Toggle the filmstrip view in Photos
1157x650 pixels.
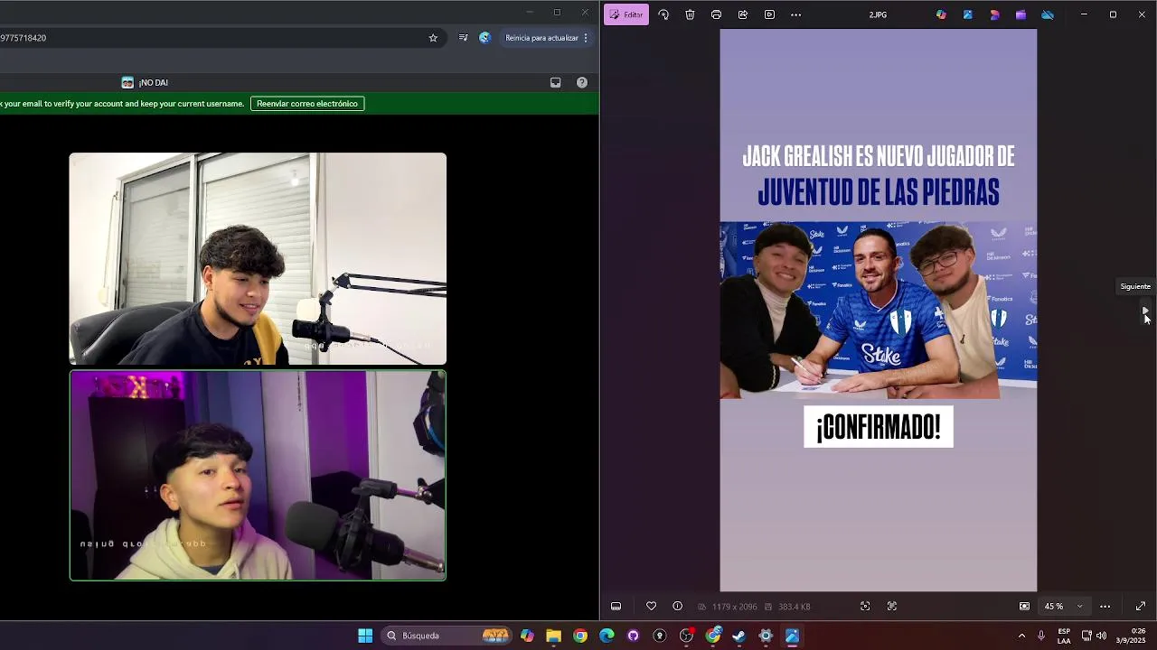[616, 607]
